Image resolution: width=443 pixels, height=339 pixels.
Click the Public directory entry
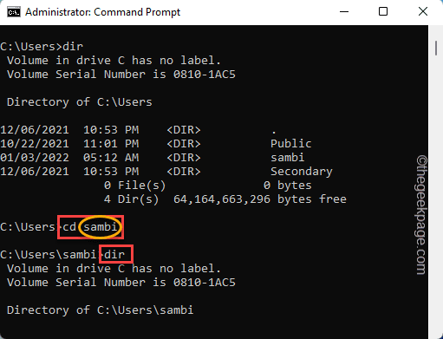(291, 144)
